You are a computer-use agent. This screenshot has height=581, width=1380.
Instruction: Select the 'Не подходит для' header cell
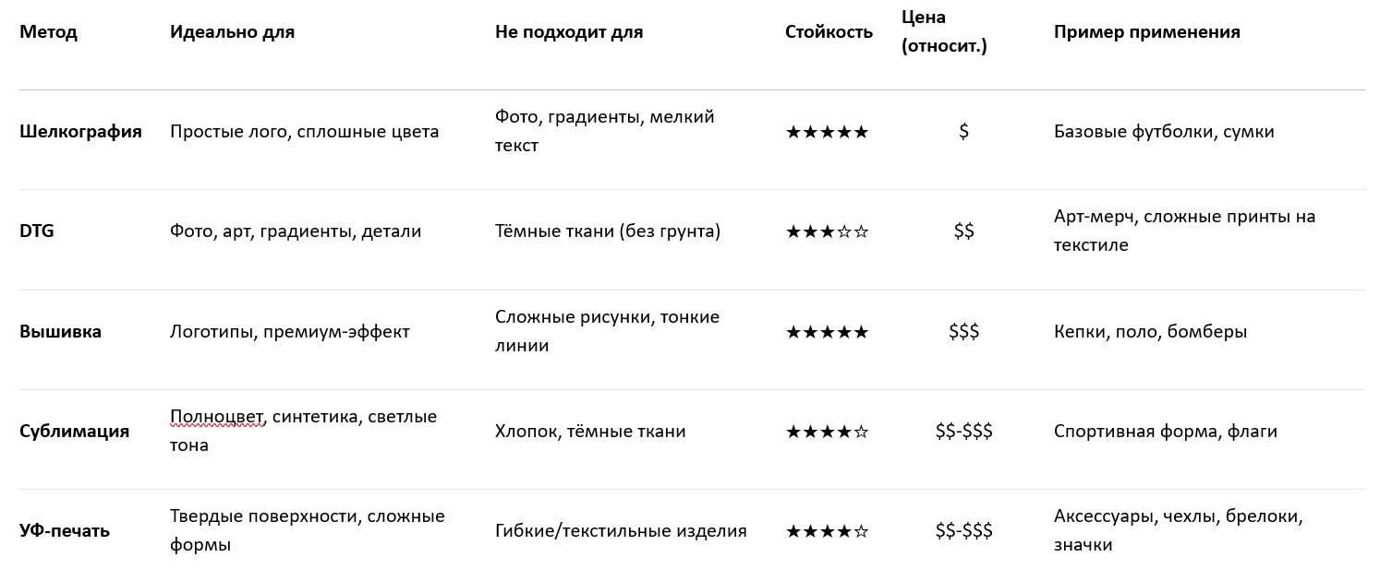coord(568,32)
